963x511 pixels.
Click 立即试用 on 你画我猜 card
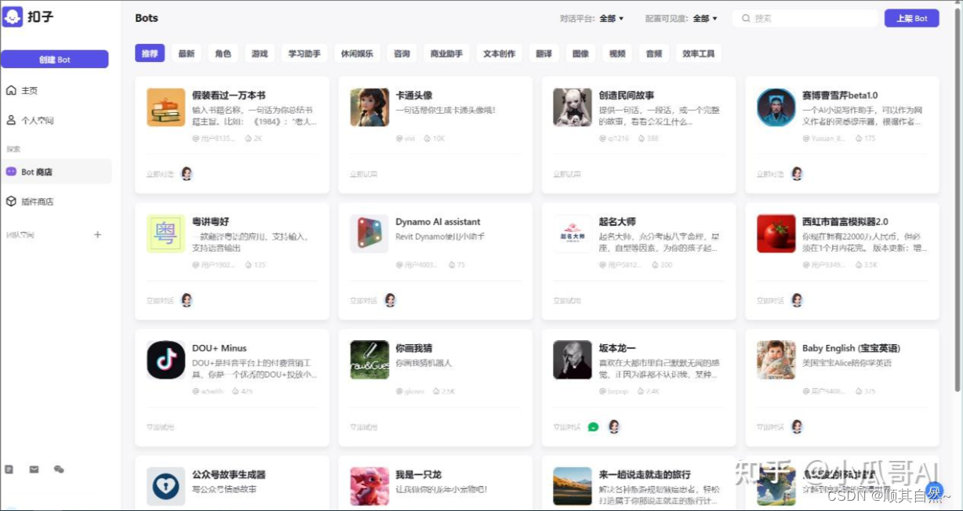[x=363, y=427]
